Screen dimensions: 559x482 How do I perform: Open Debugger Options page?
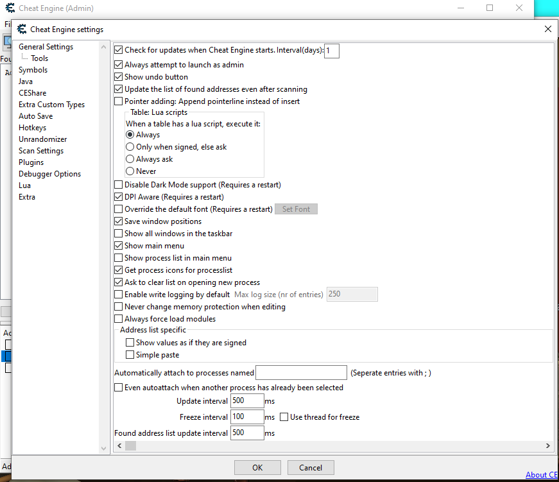(x=50, y=174)
